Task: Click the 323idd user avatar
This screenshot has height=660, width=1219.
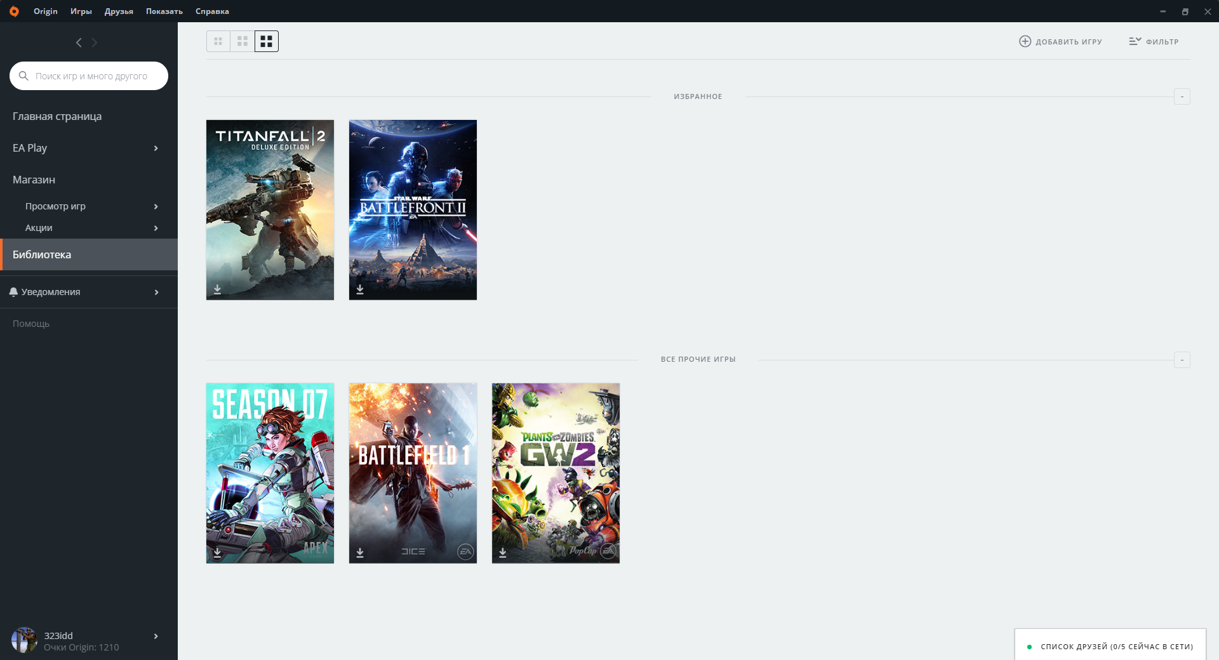Action: click(24, 640)
